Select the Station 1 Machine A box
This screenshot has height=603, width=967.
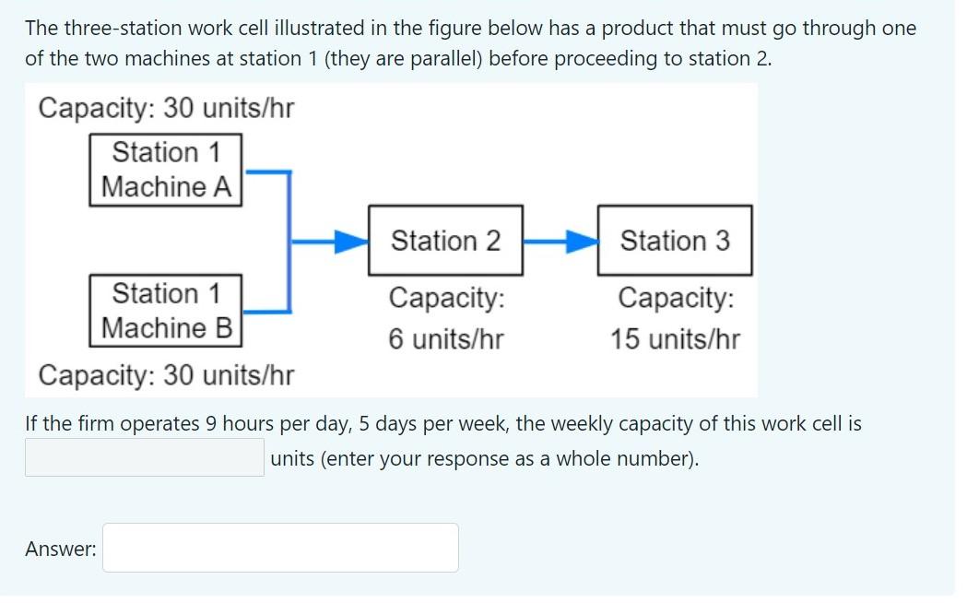pos(164,170)
